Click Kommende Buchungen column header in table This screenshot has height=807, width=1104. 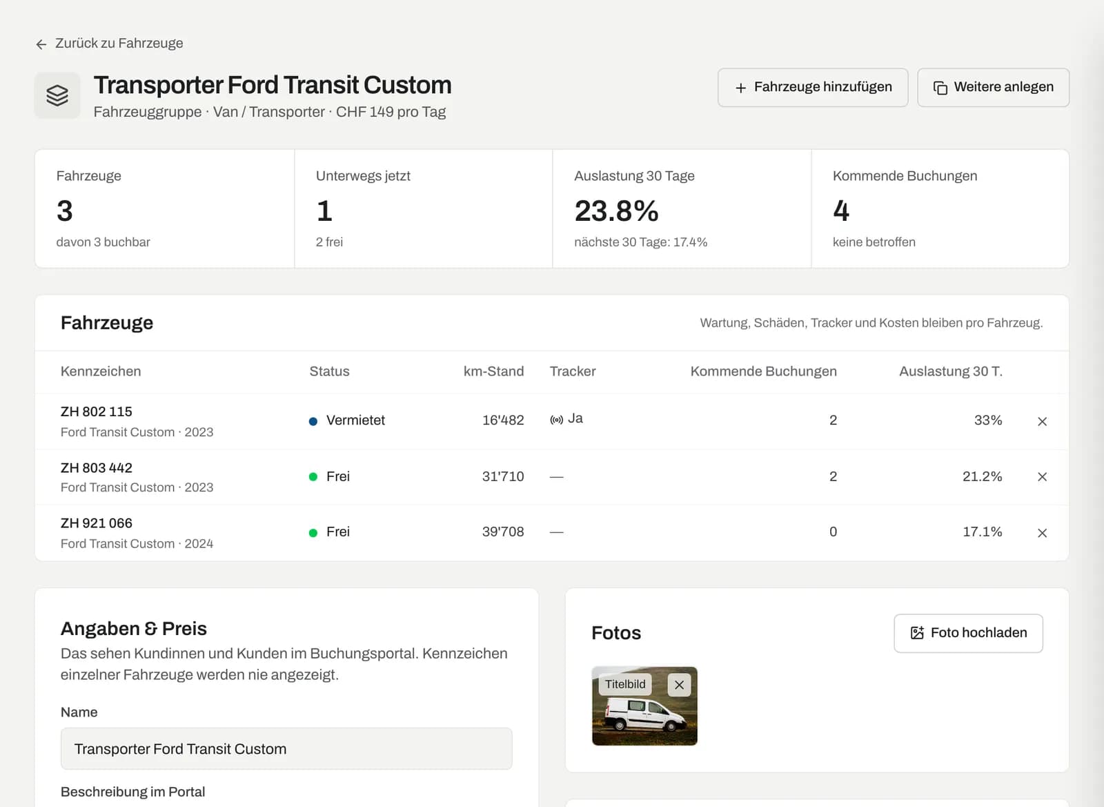pos(763,371)
